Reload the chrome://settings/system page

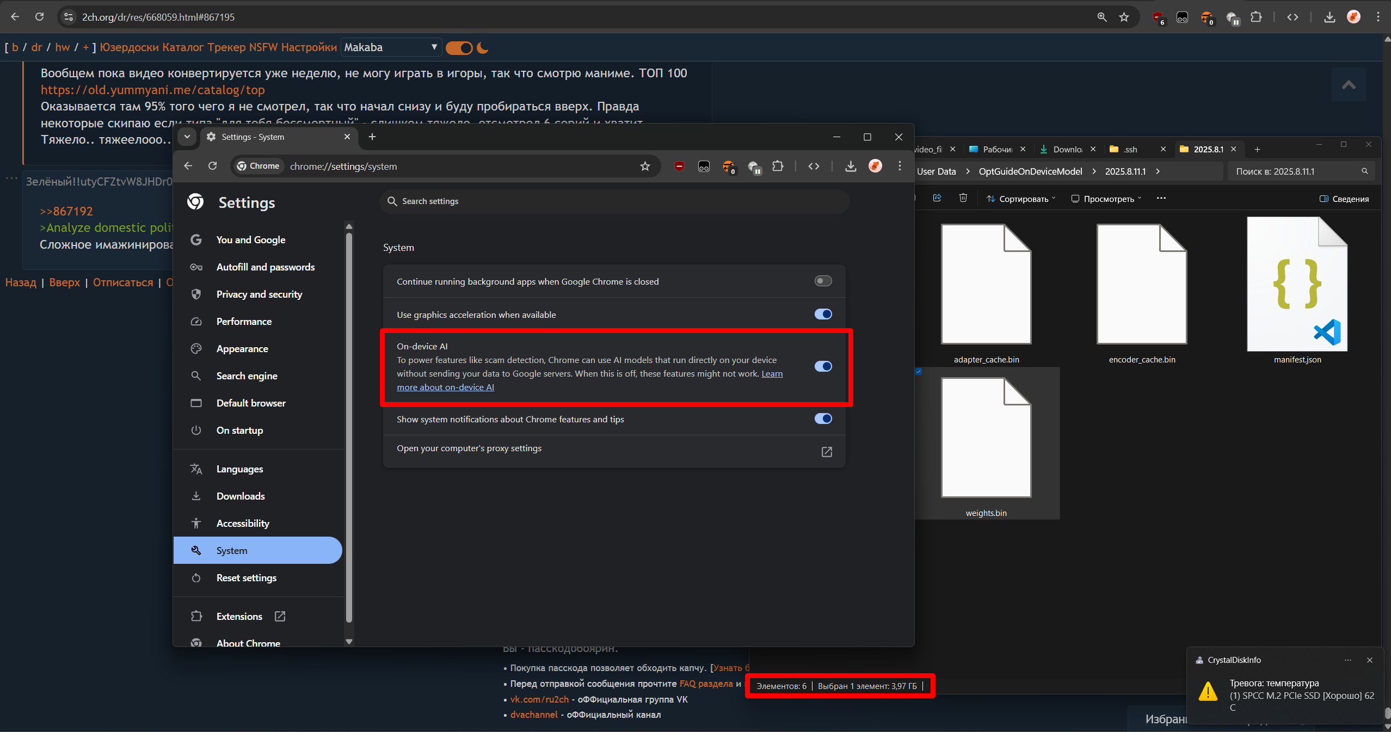click(x=213, y=166)
